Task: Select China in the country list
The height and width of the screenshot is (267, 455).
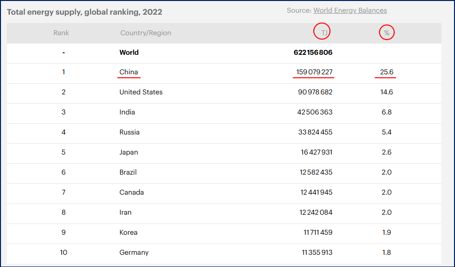Action: pos(129,72)
